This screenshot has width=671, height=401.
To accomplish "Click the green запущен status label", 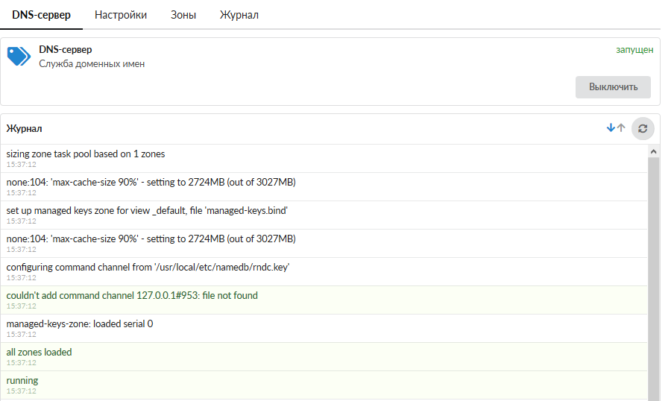I will click(x=634, y=50).
